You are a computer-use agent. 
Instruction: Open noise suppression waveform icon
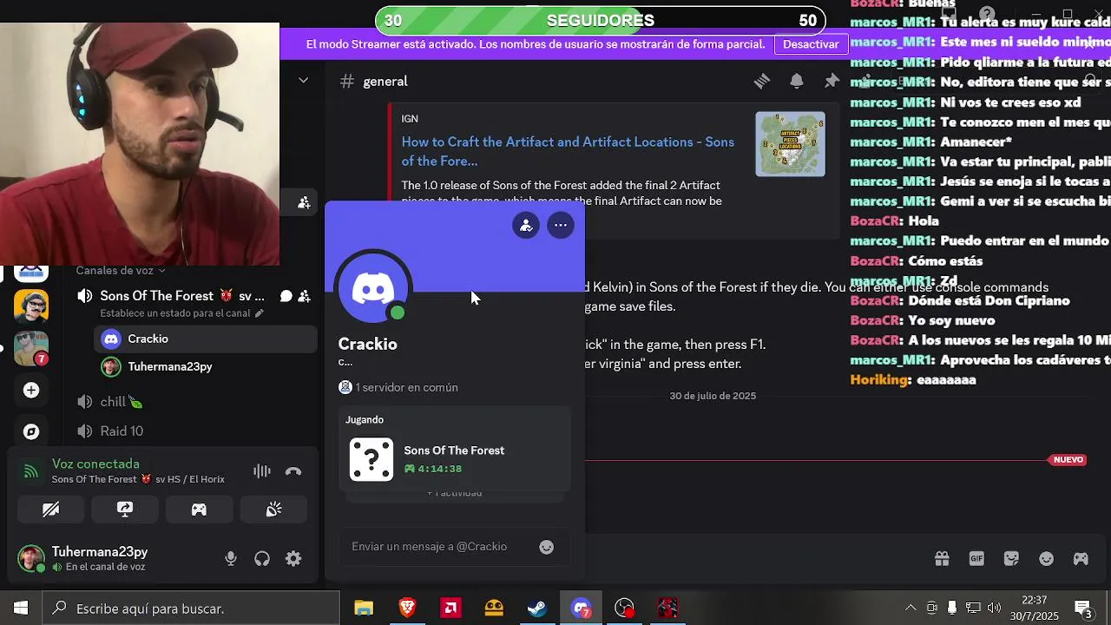point(261,471)
